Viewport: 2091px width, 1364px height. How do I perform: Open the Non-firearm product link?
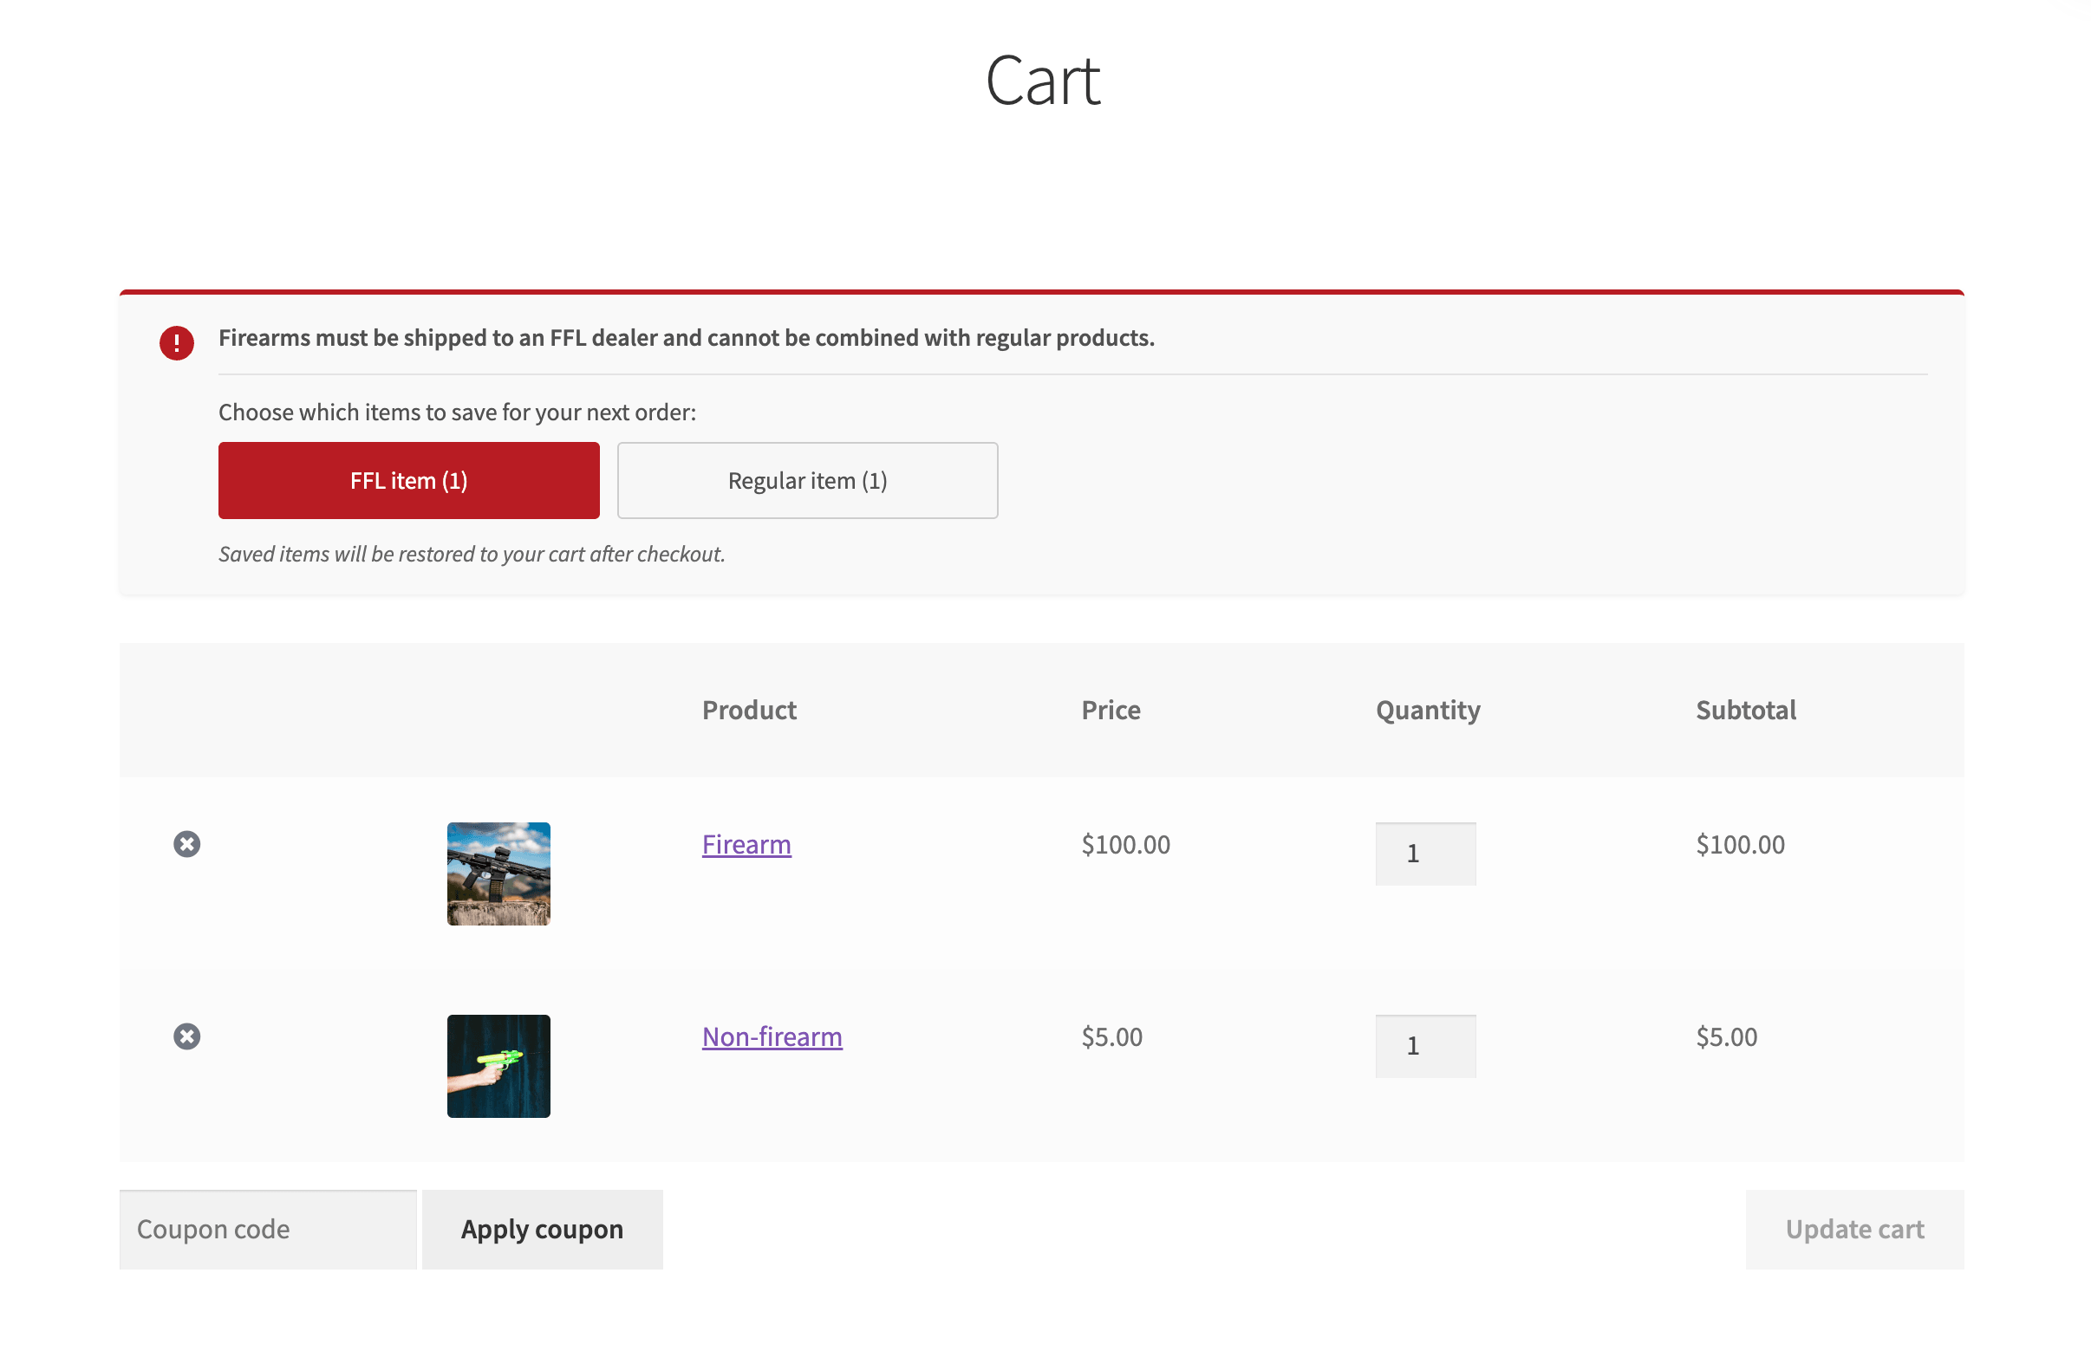(x=773, y=1038)
